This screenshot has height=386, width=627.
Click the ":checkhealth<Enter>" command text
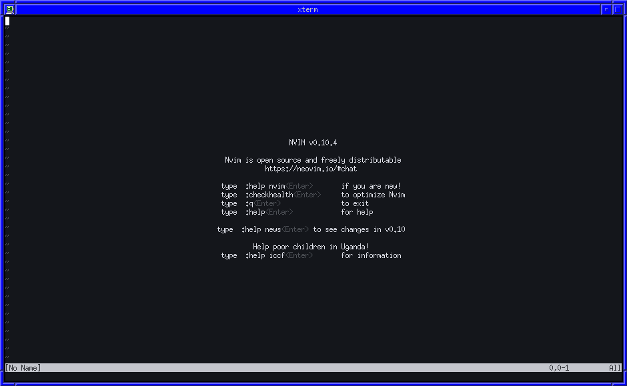click(283, 195)
